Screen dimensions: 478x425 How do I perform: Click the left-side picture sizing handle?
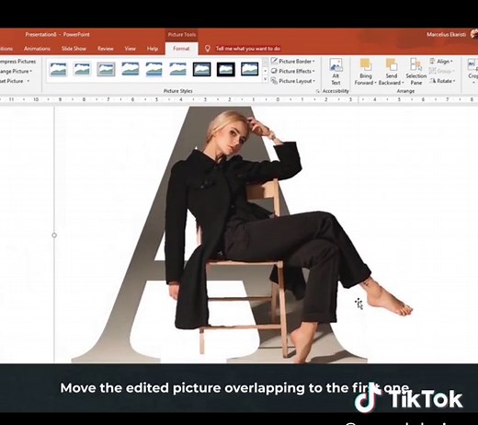coord(54,235)
